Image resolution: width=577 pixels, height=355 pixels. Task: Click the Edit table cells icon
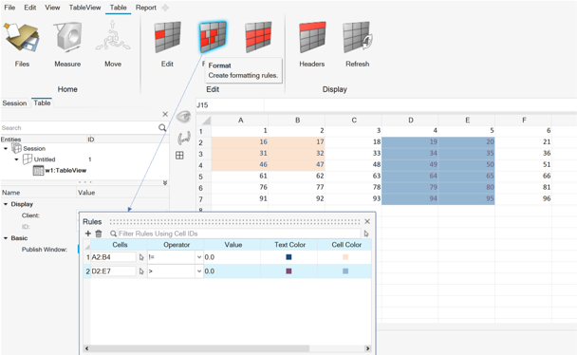pyautogui.click(x=167, y=38)
